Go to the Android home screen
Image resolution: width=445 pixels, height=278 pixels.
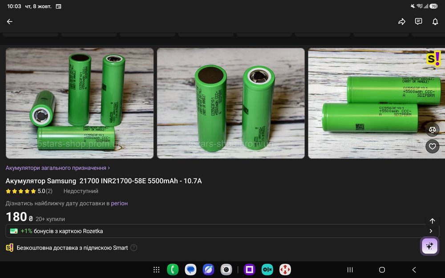tap(382, 270)
